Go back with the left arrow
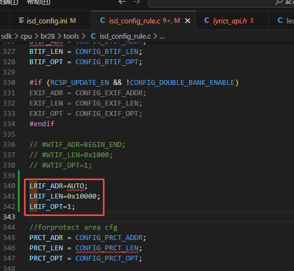 click(122, 2)
